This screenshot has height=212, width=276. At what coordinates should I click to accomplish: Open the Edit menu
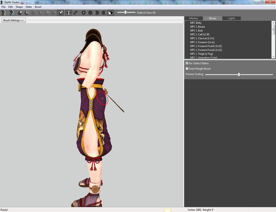[x=11, y=7]
